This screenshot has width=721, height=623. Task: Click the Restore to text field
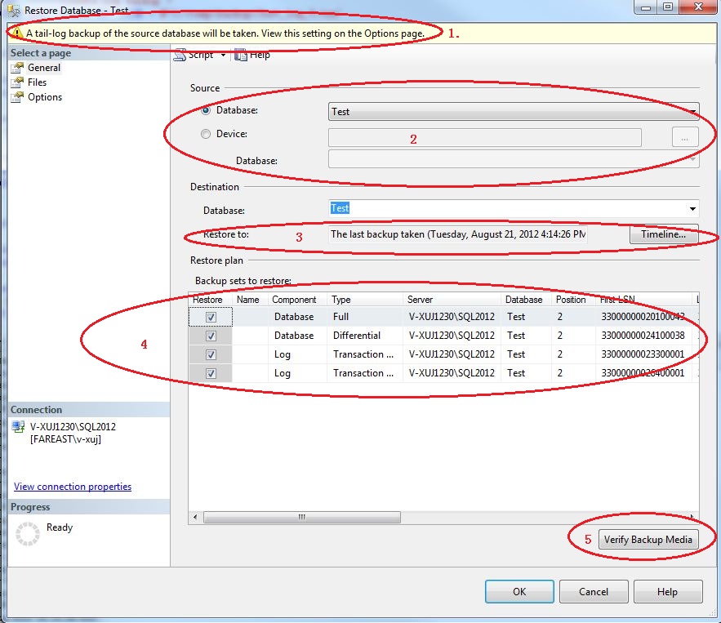[457, 234]
